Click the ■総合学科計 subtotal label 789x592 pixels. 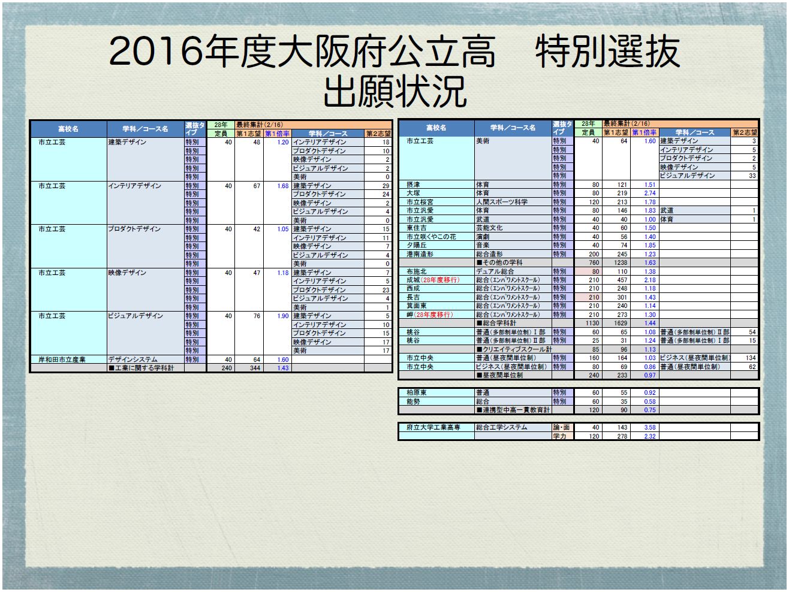[513, 323]
